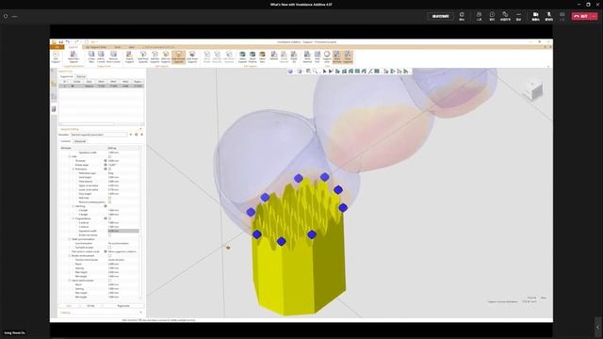The height and width of the screenshot is (339, 603).
Task: Toggle the microphone in the meeting toolbar
Action: pyautogui.click(x=549, y=16)
